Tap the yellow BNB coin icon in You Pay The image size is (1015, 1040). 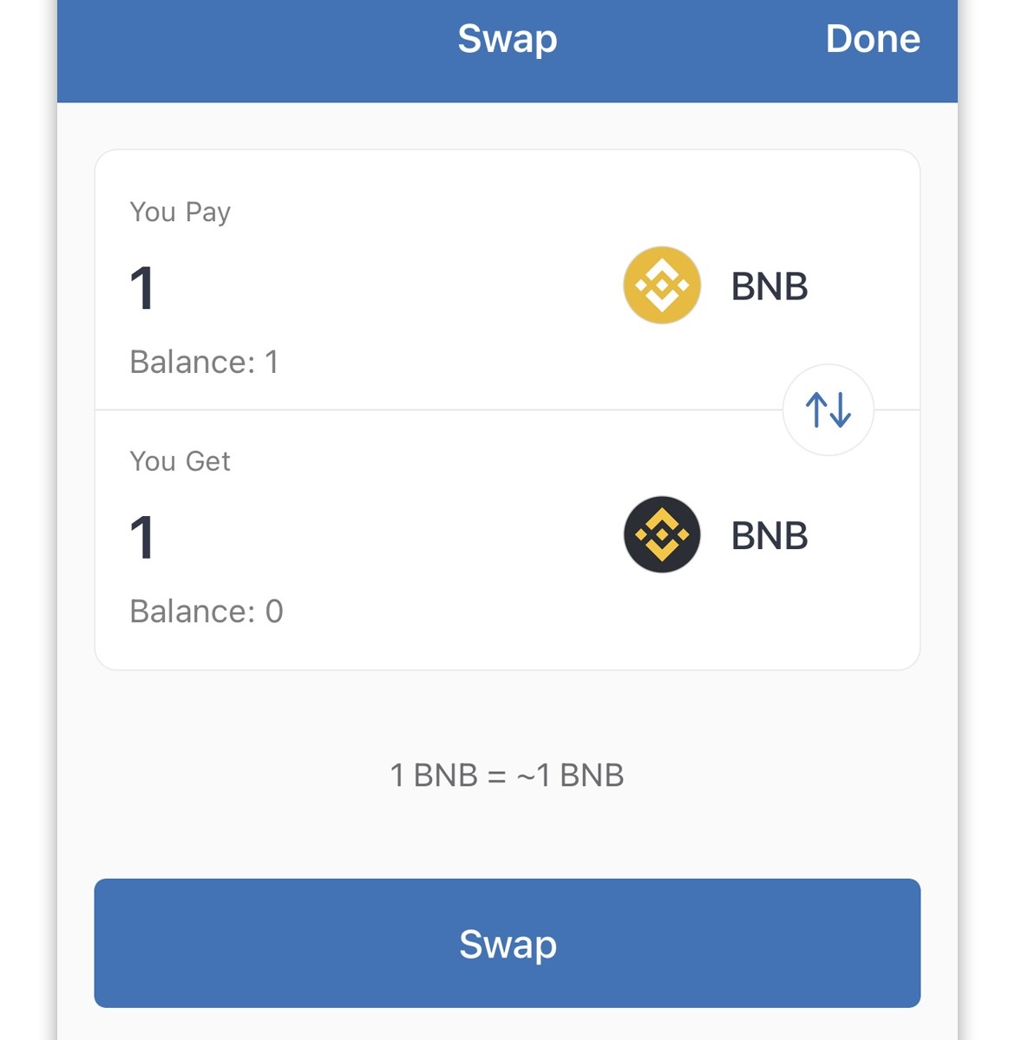pos(662,285)
